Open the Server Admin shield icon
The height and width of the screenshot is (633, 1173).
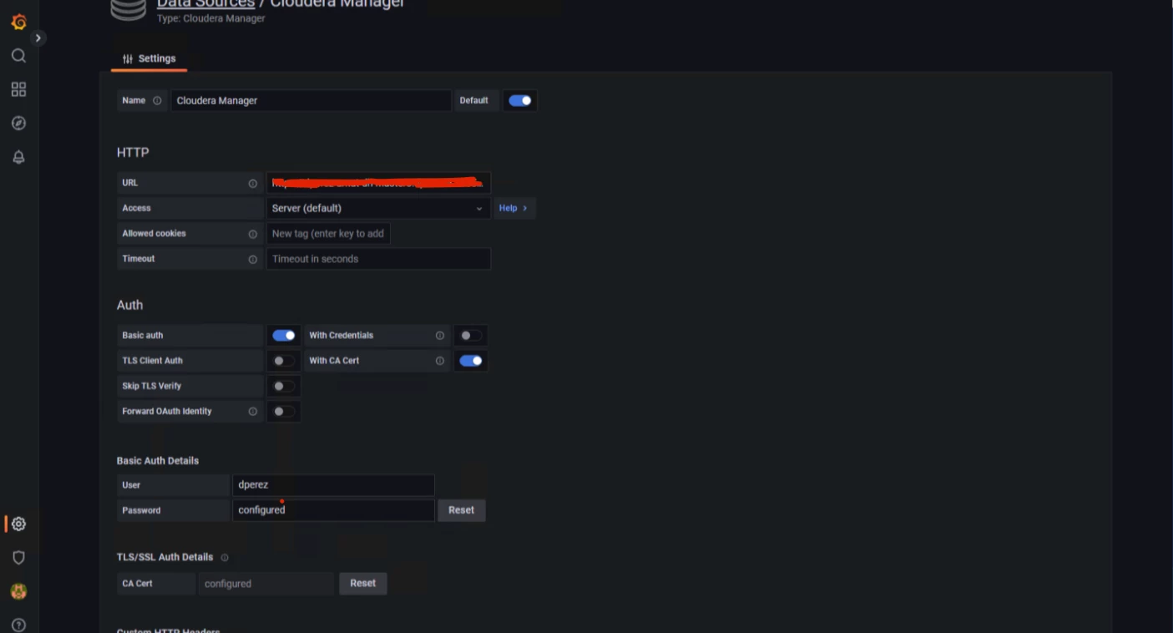(x=18, y=558)
